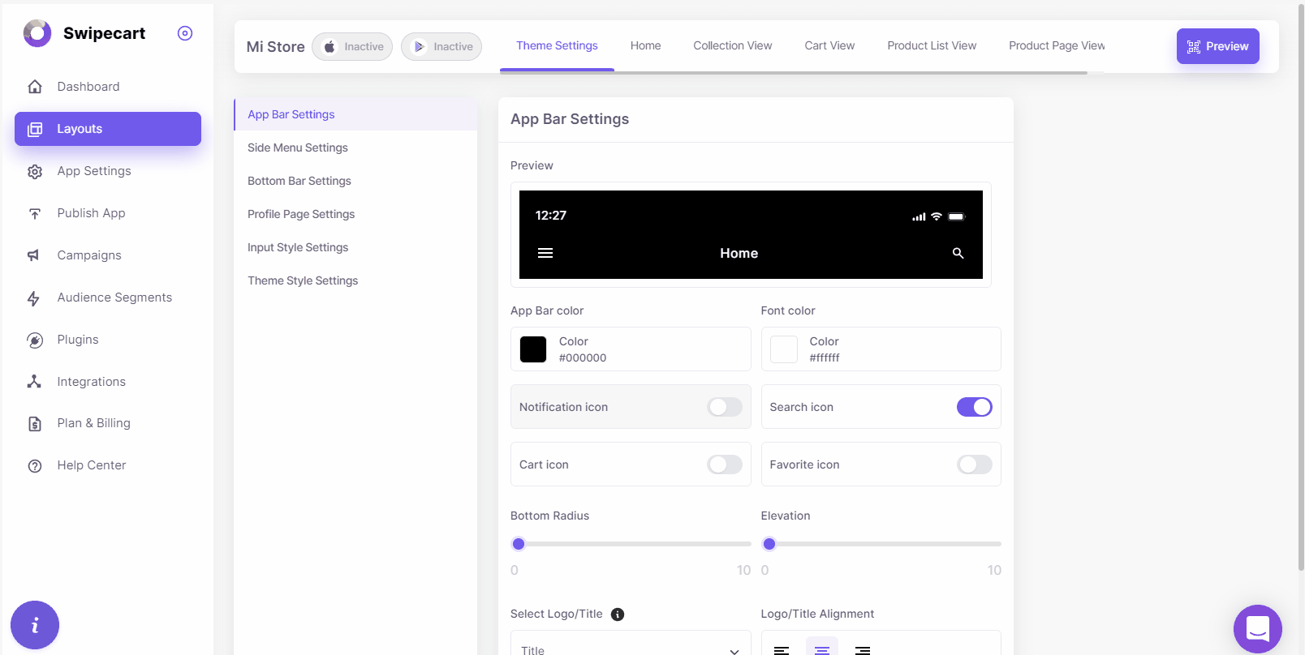
Task: Click the App Settings gear icon
Action: click(x=35, y=172)
